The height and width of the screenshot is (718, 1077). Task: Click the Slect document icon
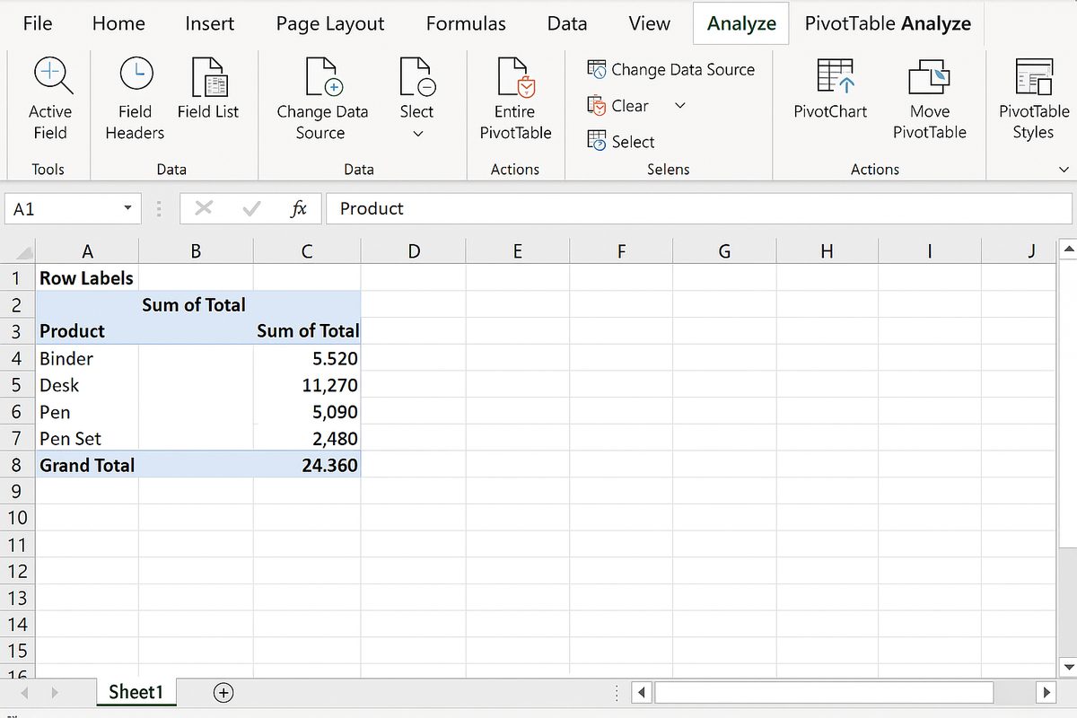coord(417,75)
